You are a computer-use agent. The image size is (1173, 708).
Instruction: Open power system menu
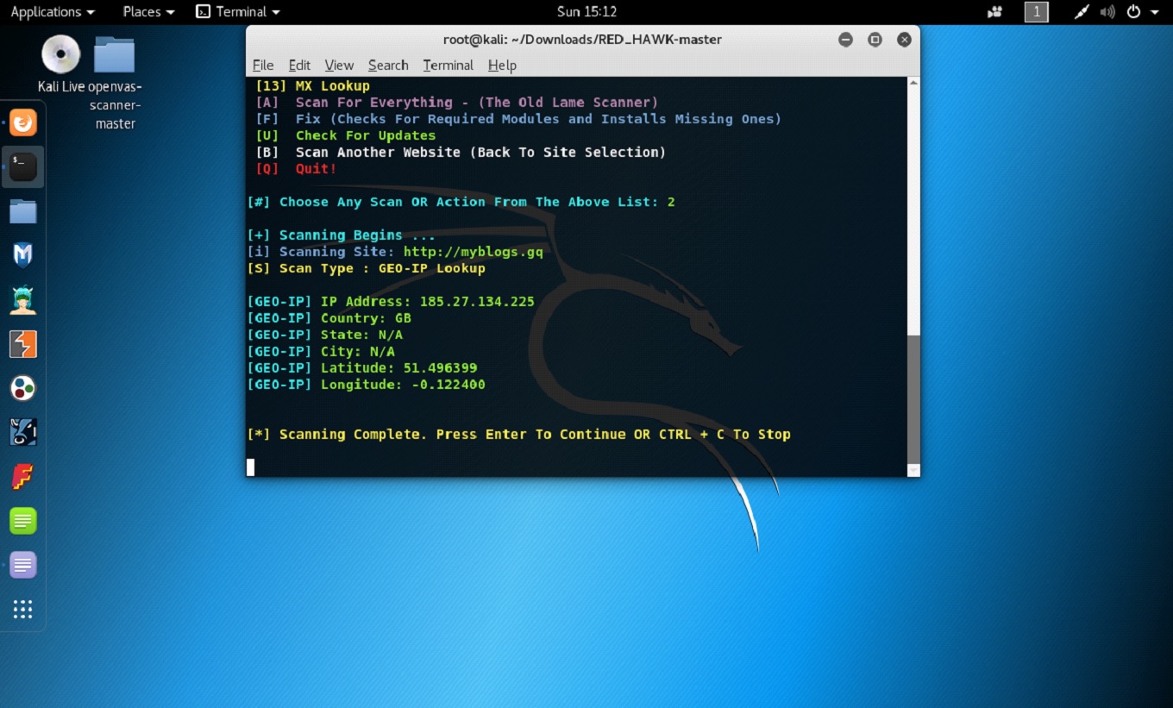tap(1142, 12)
